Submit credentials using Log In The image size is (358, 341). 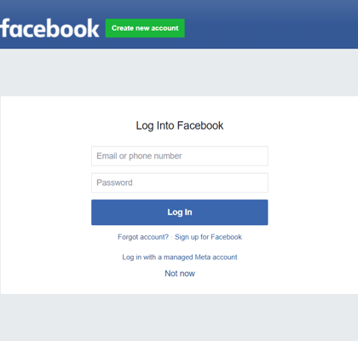click(180, 212)
